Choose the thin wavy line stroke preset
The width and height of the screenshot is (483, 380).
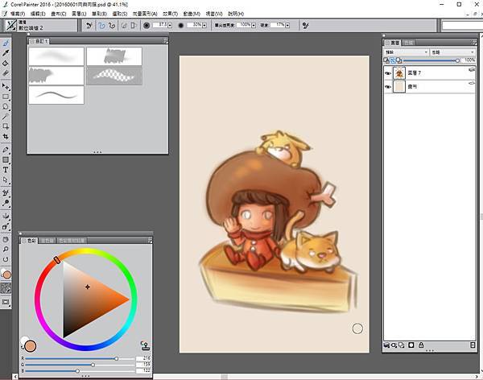(56, 95)
